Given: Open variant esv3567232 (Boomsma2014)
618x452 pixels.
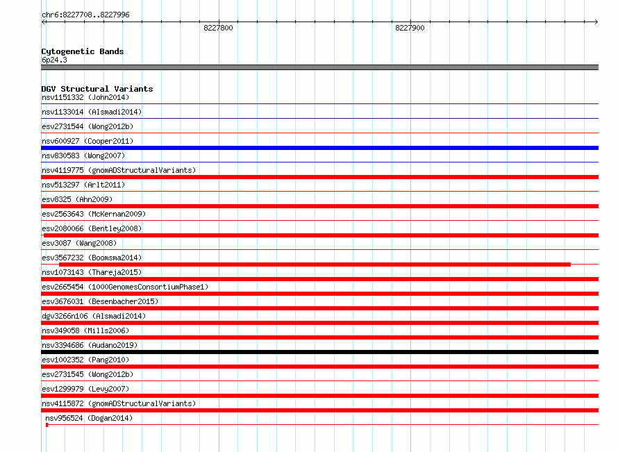Looking at the screenshot, I should click(x=92, y=258).
